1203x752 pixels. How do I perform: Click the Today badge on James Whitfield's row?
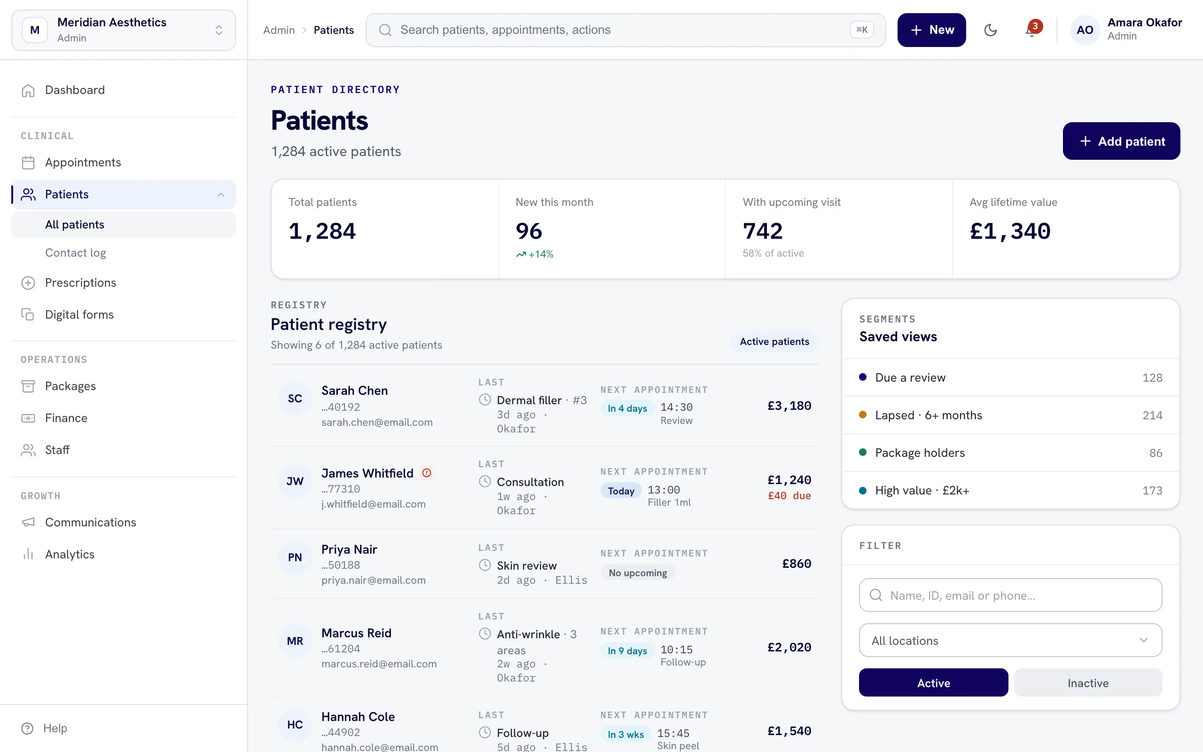621,491
